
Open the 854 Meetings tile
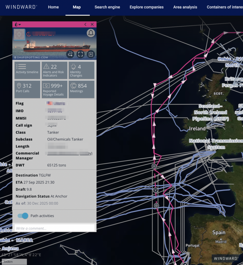pos(82,89)
